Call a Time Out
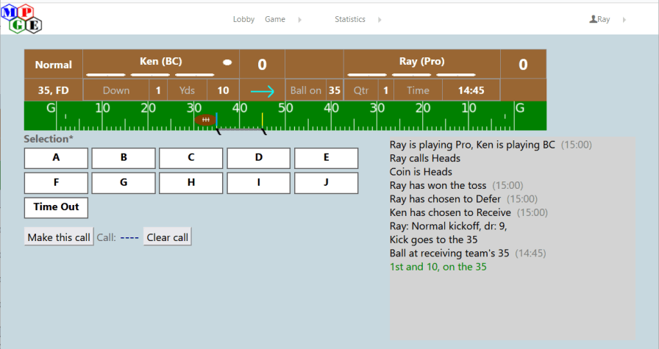Image resolution: width=659 pixels, height=349 pixels. pos(56,207)
